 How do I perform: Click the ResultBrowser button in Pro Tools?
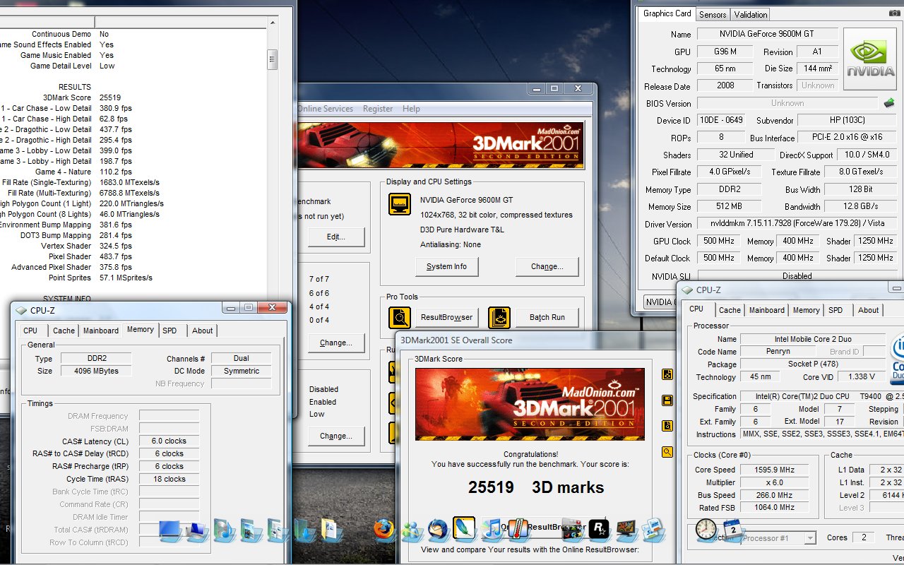click(446, 317)
